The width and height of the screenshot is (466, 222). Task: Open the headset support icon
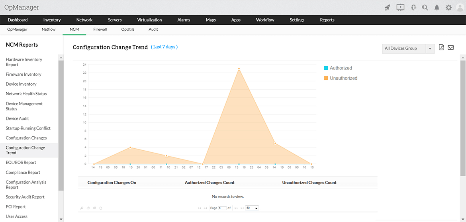(x=413, y=8)
